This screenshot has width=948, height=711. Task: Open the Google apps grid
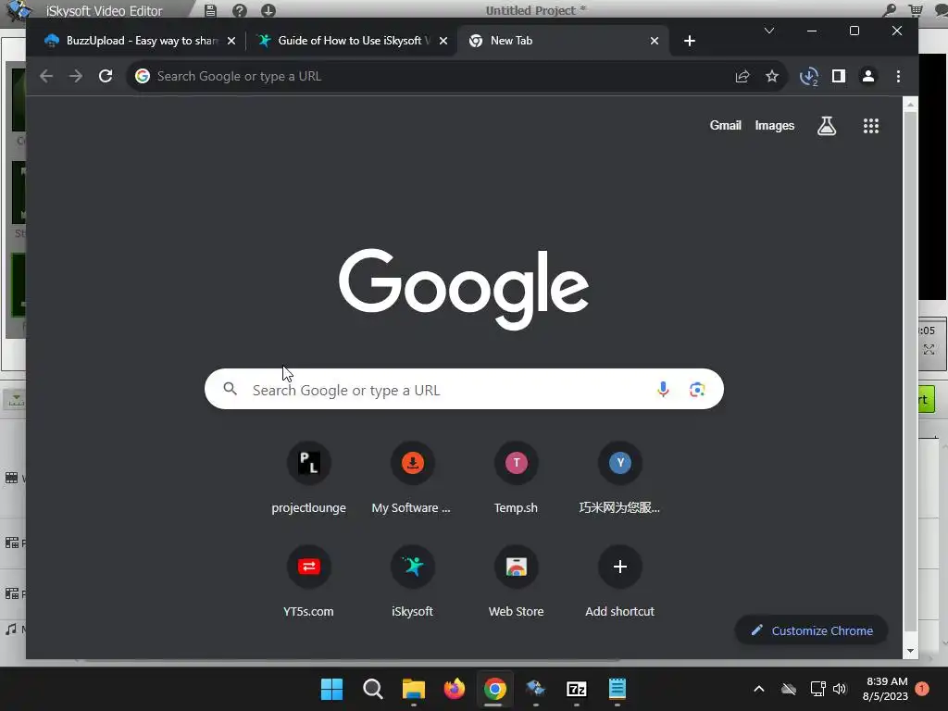coord(870,126)
